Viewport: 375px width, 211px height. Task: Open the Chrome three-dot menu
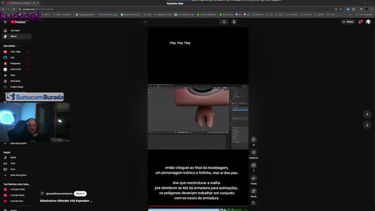coord(371,9)
